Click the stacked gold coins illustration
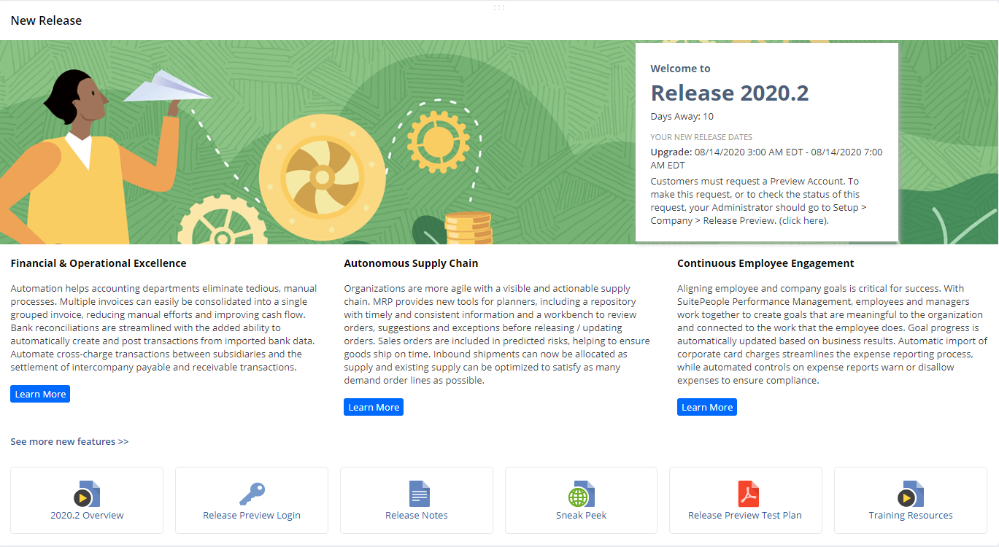This screenshot has width=999, height=547. pos(468,228)
